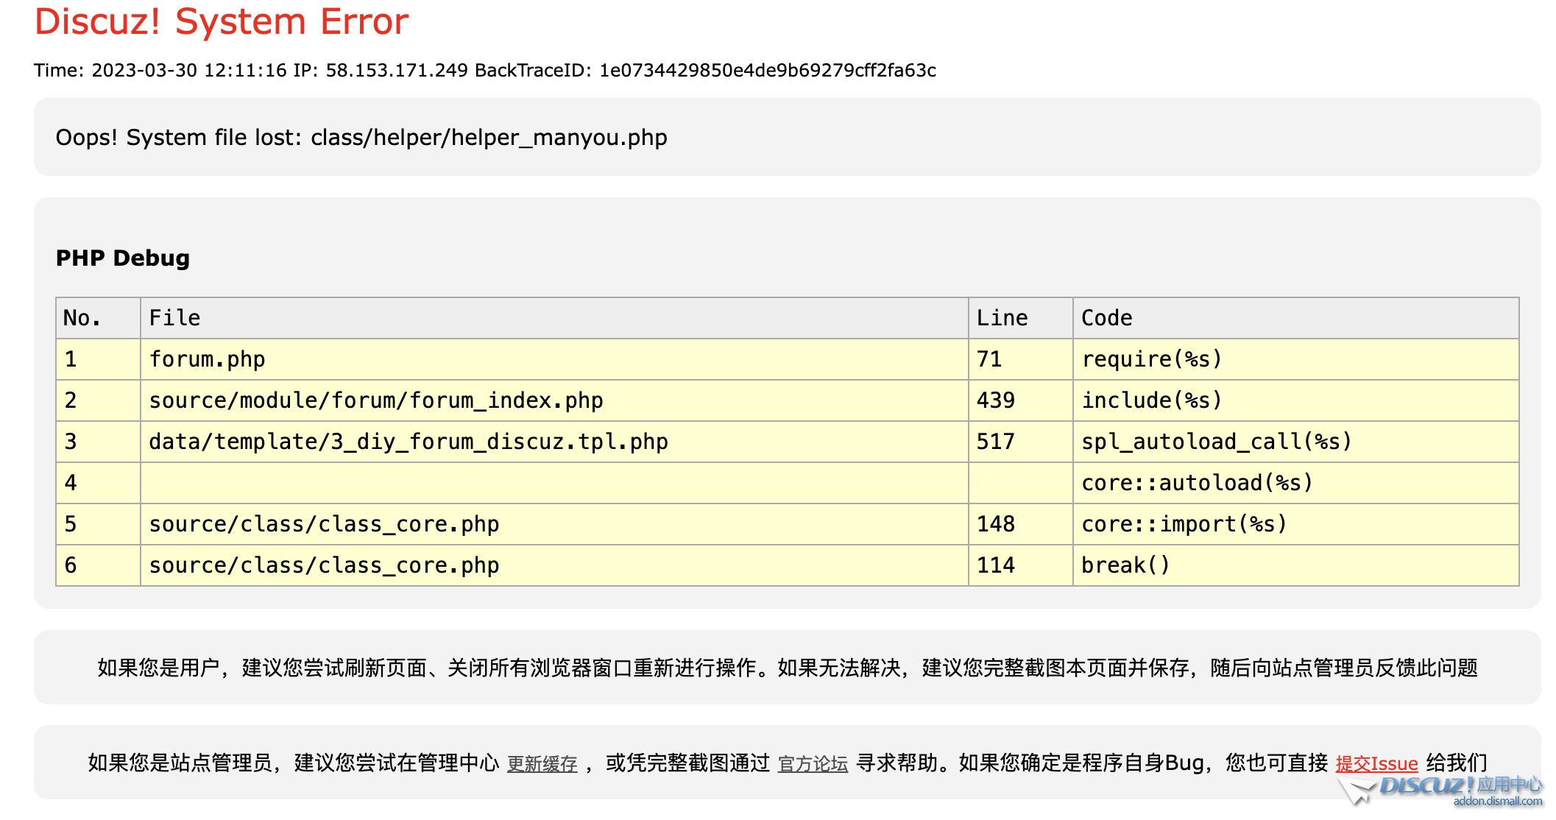Click the forum.php file cell
Viewport: 1556px width, 820px height.
[x=207, y=359]
